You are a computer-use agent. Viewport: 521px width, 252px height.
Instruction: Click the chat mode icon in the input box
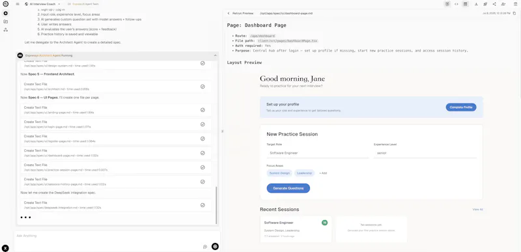pos(205,246)
